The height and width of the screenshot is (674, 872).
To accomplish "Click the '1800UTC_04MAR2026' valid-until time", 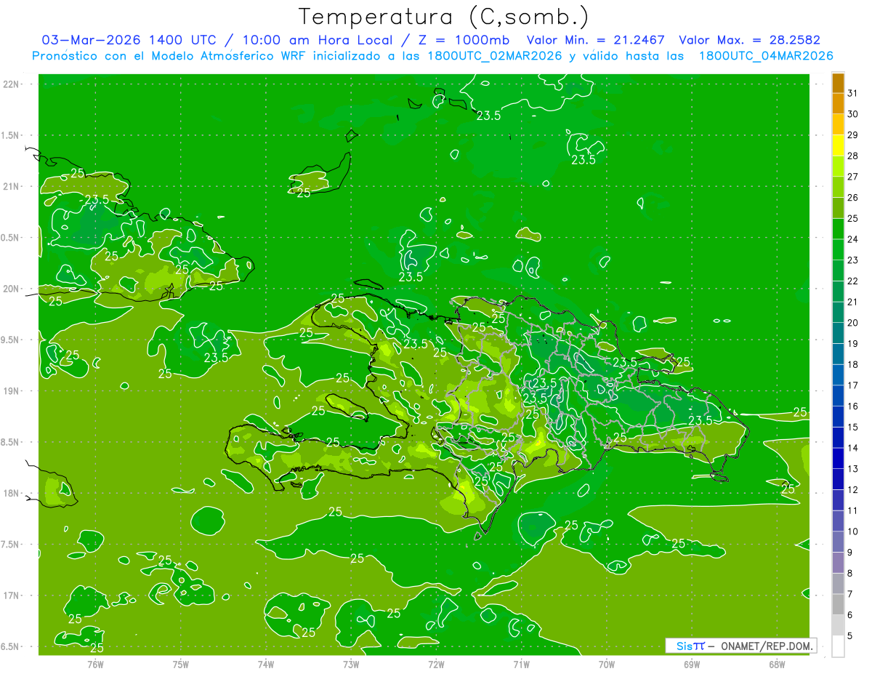I will (x=767, y=56).
